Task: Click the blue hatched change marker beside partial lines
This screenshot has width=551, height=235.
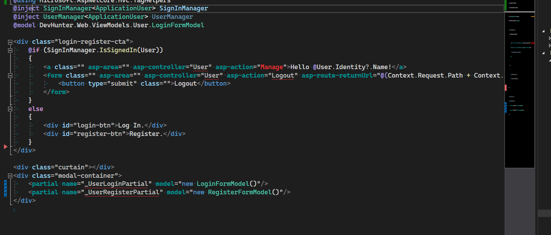Action: point(5,188)
